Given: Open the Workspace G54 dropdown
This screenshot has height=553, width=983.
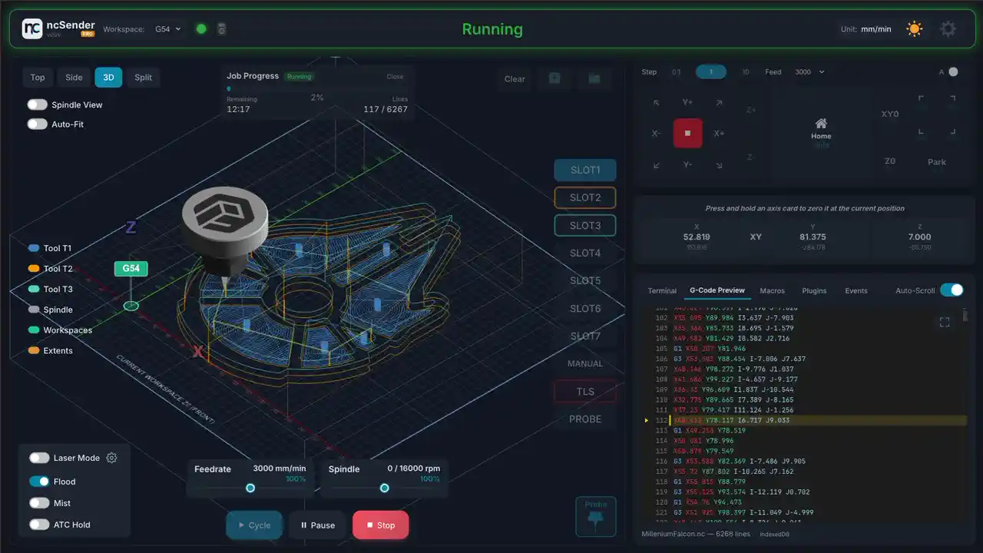Looking at the screenshot, I should pyautogui.click(x=168, y=29).
